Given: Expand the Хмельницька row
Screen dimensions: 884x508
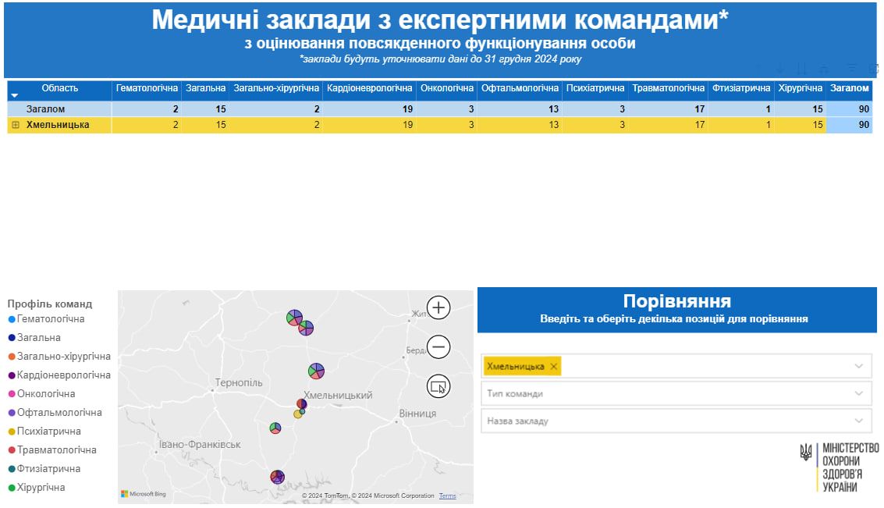Looking at the screenshot, I should 16,125.
